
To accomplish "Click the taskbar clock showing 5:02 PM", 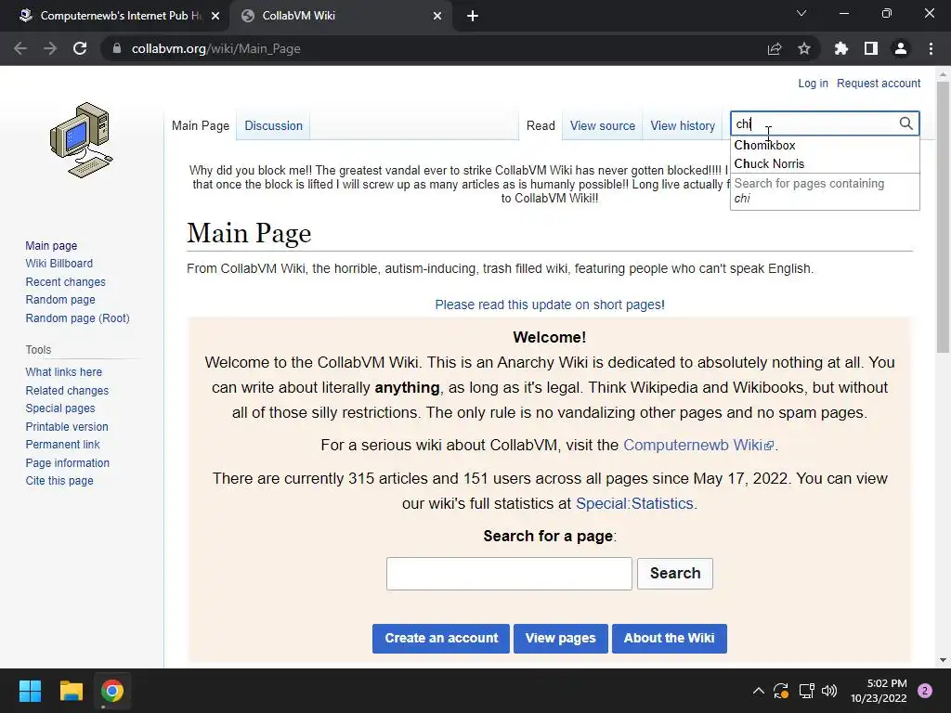I will (x=879, y=691).
